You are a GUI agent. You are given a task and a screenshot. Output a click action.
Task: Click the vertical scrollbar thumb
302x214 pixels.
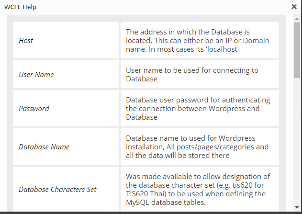297,49
